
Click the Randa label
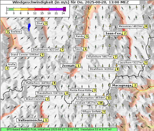[x=80, y=36]
